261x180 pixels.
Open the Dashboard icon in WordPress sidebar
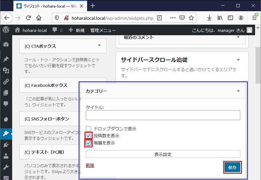click(6, 44)
